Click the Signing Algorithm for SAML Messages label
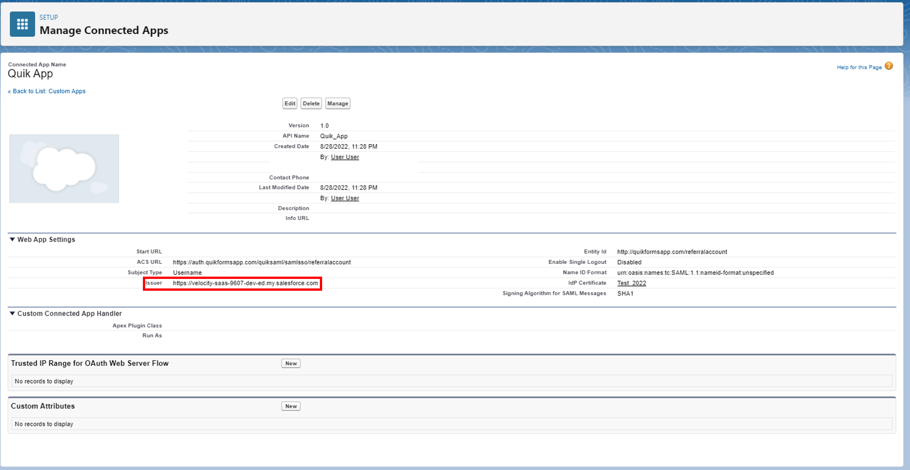The width and height of the screenshot is (910, 470). point(554,293)
